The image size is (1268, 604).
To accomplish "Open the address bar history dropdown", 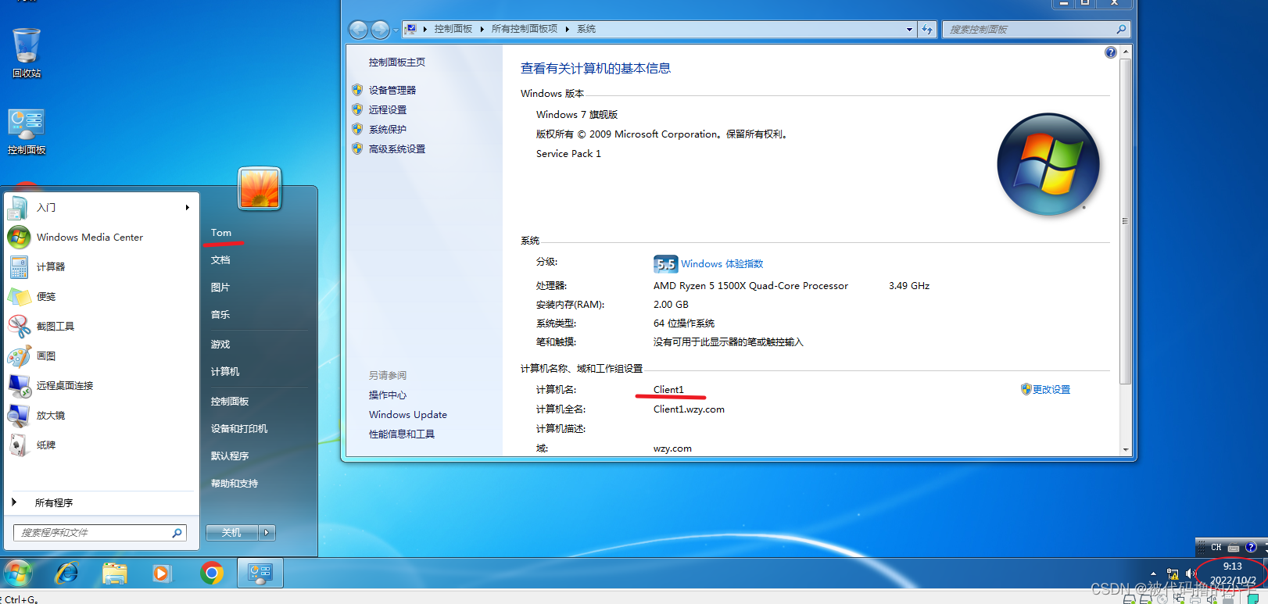I will [909, 29].
